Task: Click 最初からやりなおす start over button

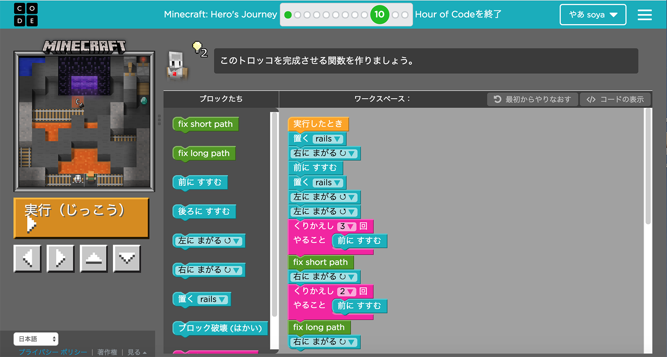Action: point(532,99)
